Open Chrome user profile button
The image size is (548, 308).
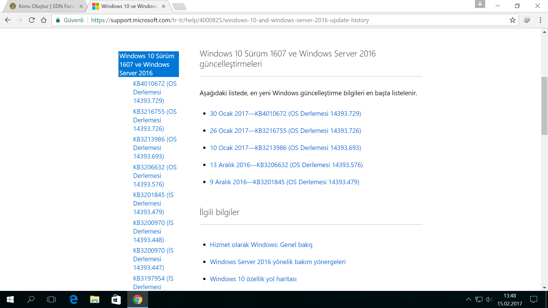point(480,4)
